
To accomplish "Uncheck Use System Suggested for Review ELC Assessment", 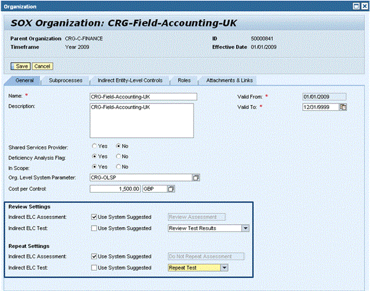I will pos(94,217).
